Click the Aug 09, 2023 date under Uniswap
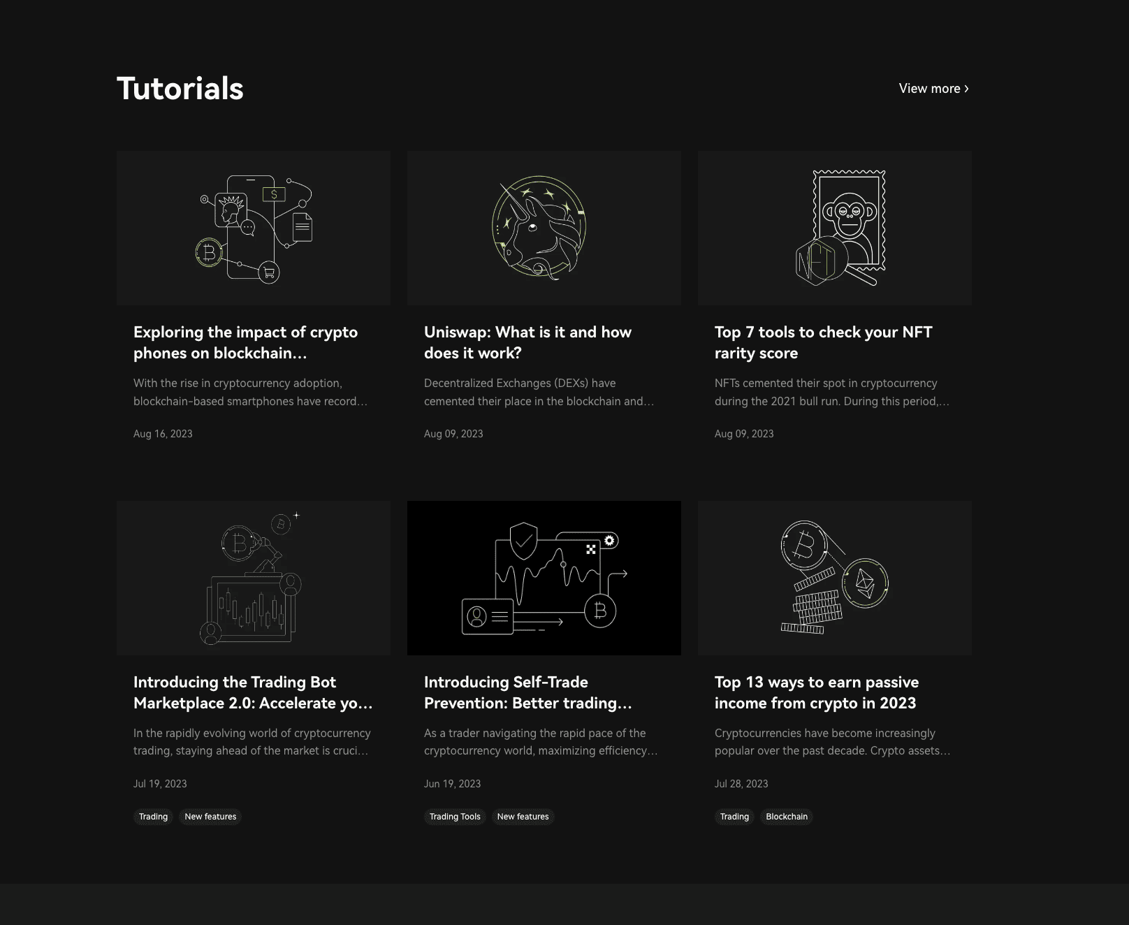The image size is (1129, 925). click(x=453, y=434)
